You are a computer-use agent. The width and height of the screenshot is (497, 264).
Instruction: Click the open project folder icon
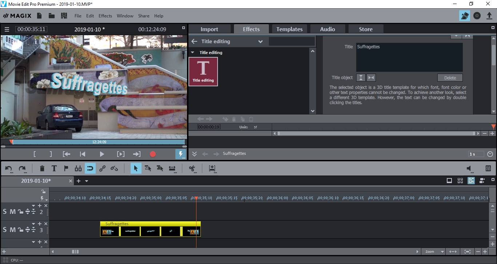52,16
